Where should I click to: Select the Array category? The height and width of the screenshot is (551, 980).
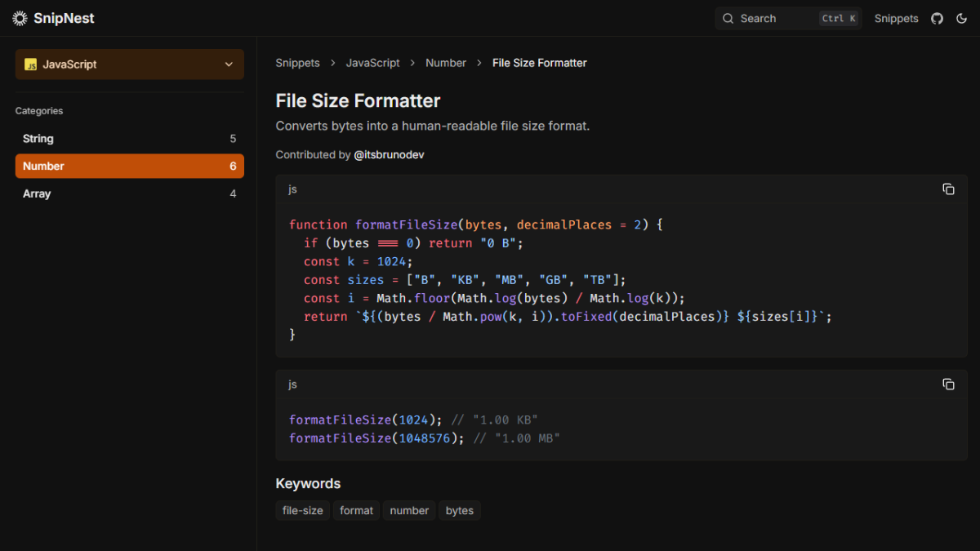click(130, 193)
